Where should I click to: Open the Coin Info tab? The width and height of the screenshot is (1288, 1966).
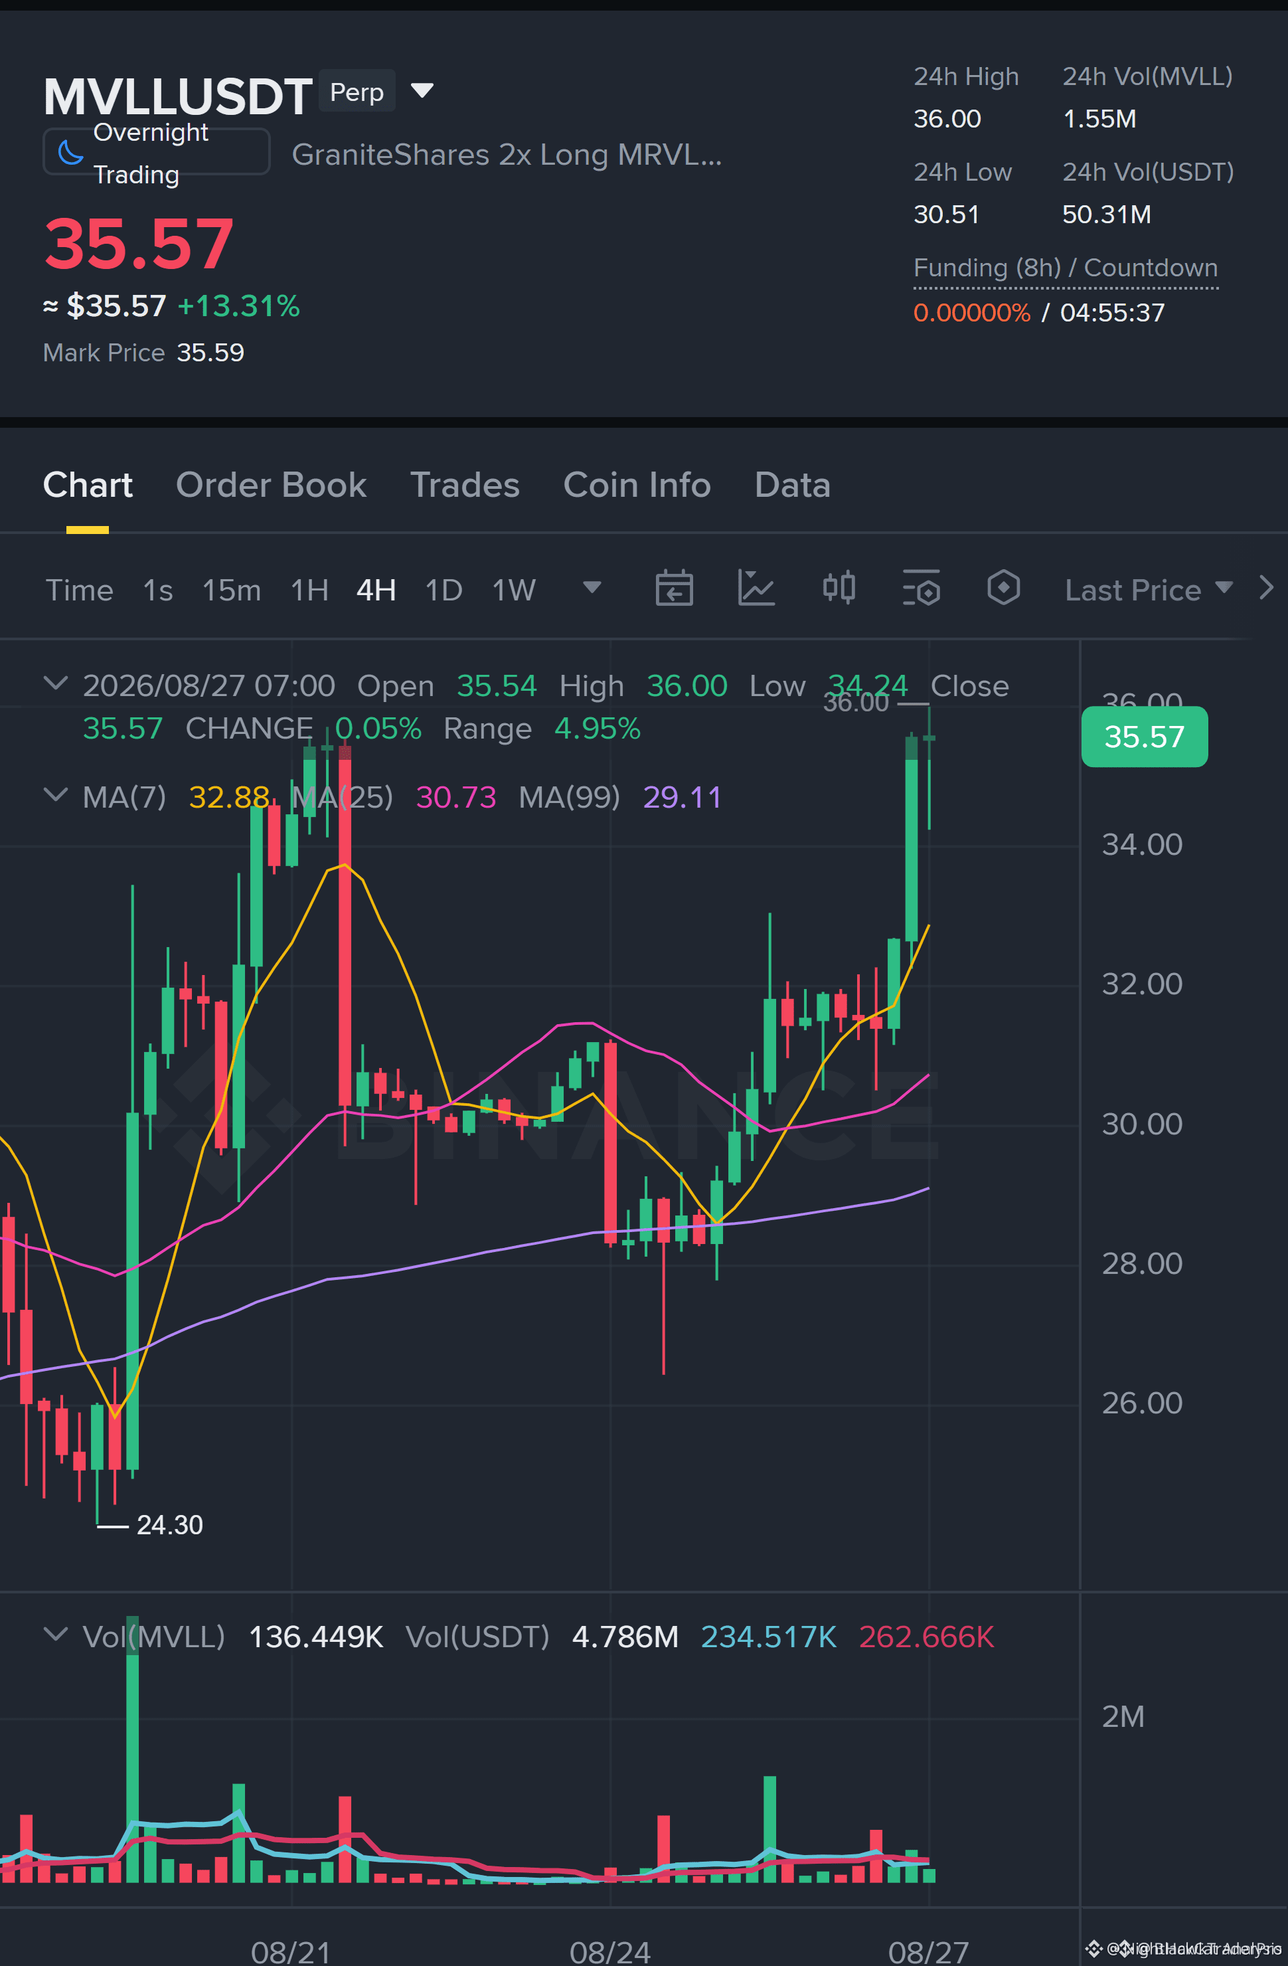[x=637, y=485]
